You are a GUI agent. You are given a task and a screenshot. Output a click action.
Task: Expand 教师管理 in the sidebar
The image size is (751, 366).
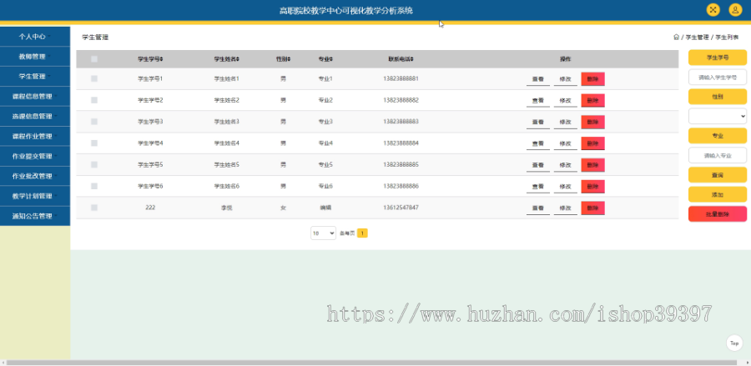pyautogui.click(x=35, y=57)
